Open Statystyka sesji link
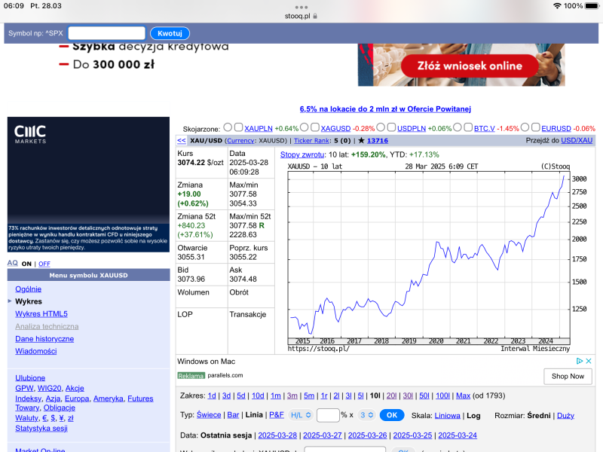603x452 pixels. pyautogui.click(x=41, y=428)
